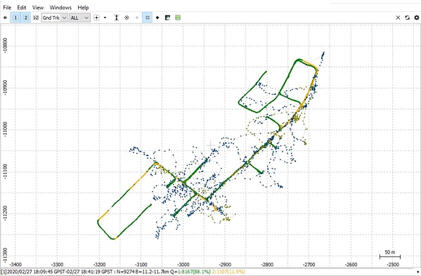The width and height of the screenshot is (421, 276).
Task: Click the map image display icon
Action: pos(167,18)
